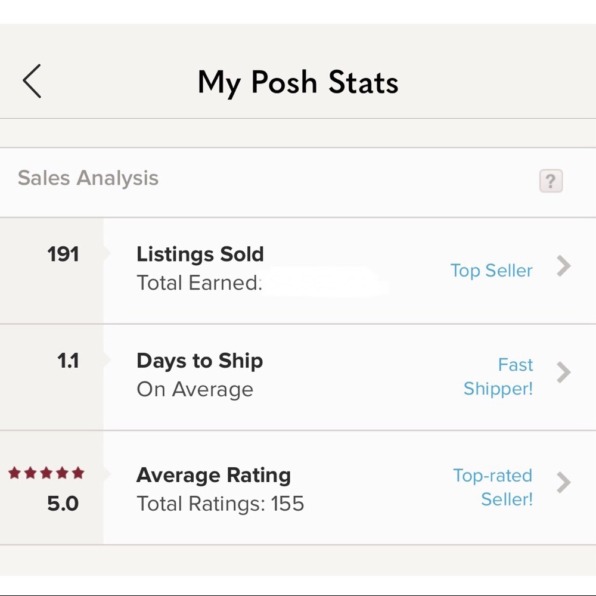Screen dimensions: 596x596
Task: Click the fourth star next to 5.0
Action: tap(61, 473)
